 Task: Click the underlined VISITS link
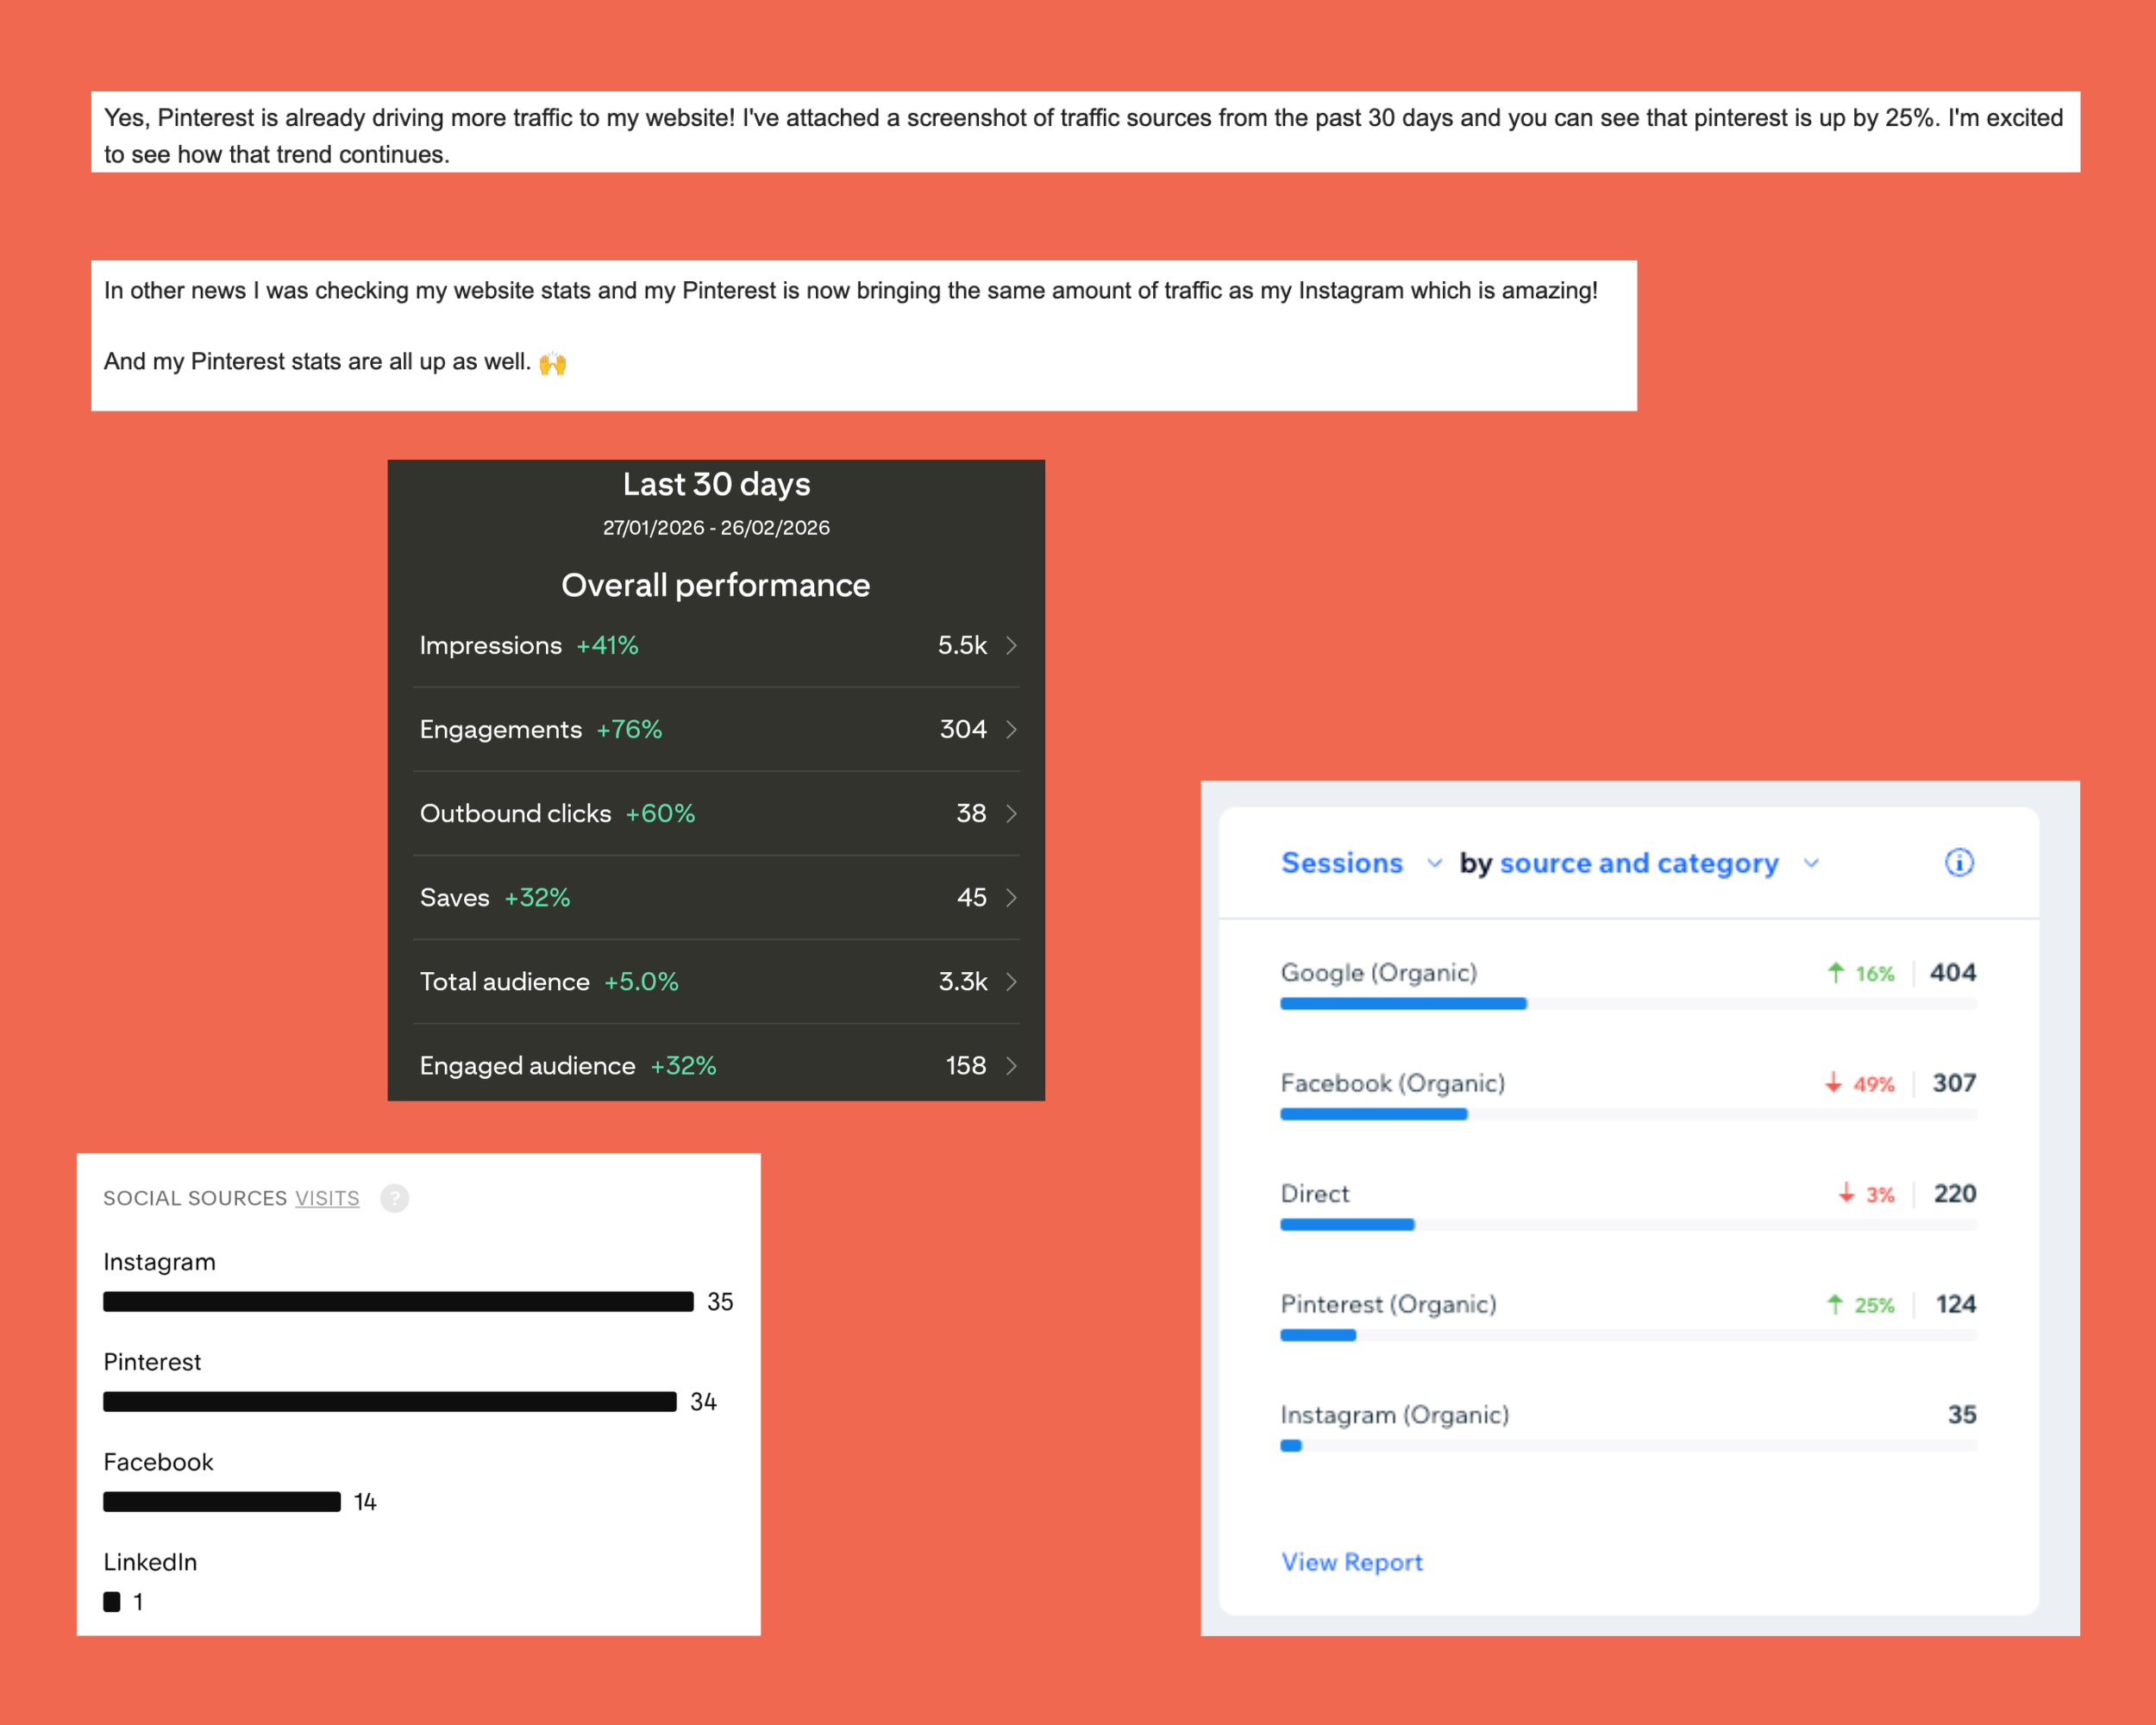point(327,1198)
